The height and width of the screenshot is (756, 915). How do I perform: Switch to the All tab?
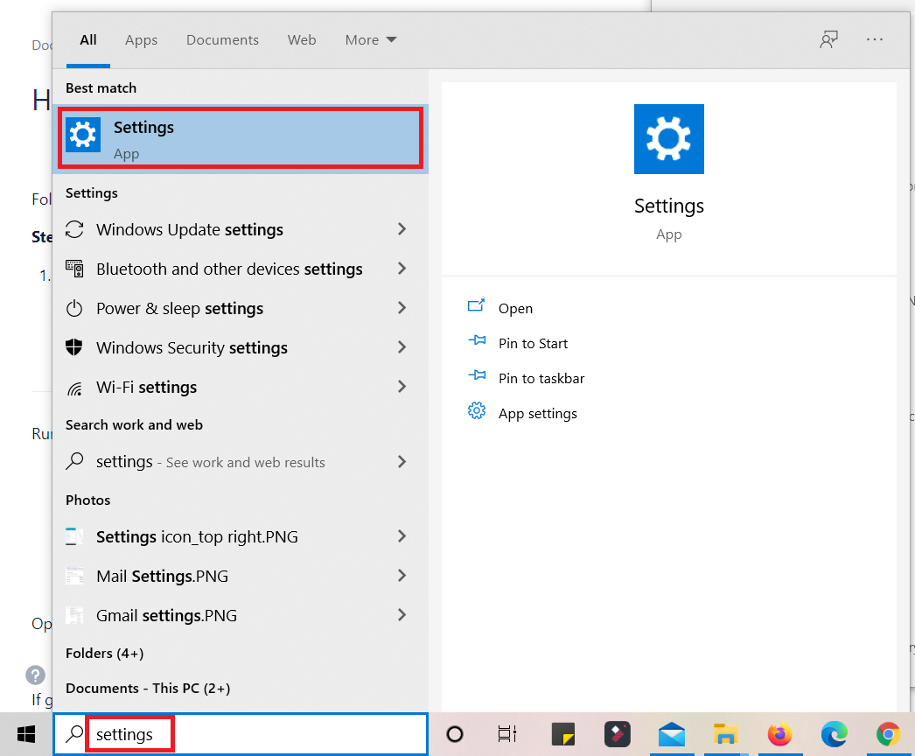88,39
